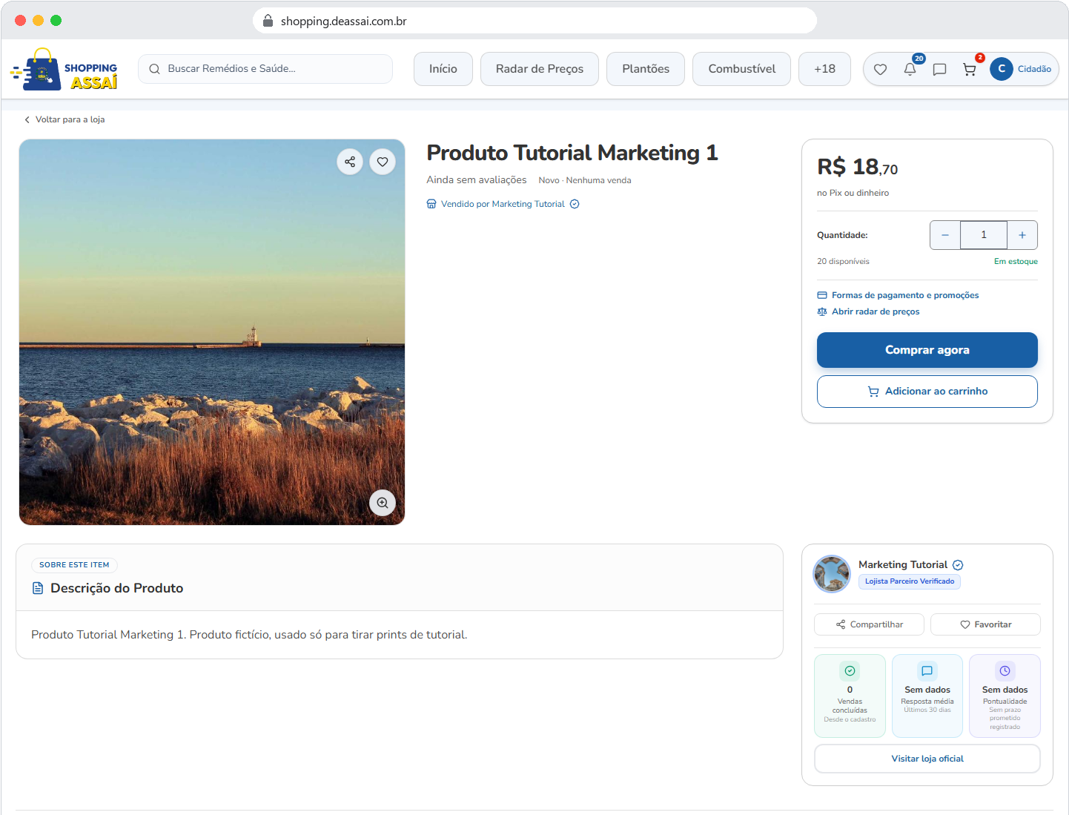Click the verified badge beside Vendido por
The image size is (1069, 815).
[575, 204]
